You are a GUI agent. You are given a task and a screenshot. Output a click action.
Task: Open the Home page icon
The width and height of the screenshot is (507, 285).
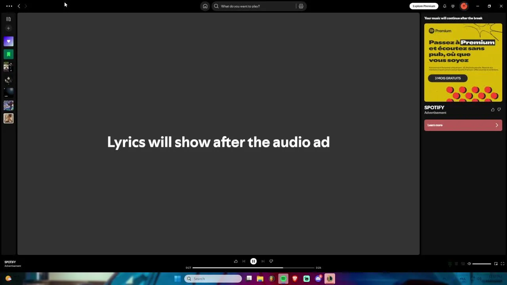click(x=205, y=6)
